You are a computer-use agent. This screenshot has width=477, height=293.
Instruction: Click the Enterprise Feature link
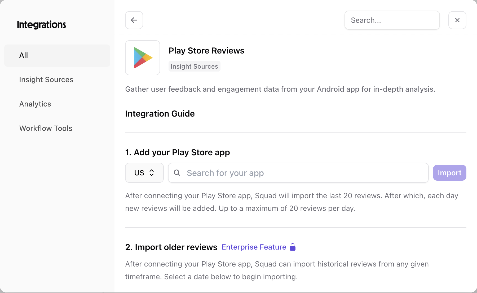coord(254,247)
